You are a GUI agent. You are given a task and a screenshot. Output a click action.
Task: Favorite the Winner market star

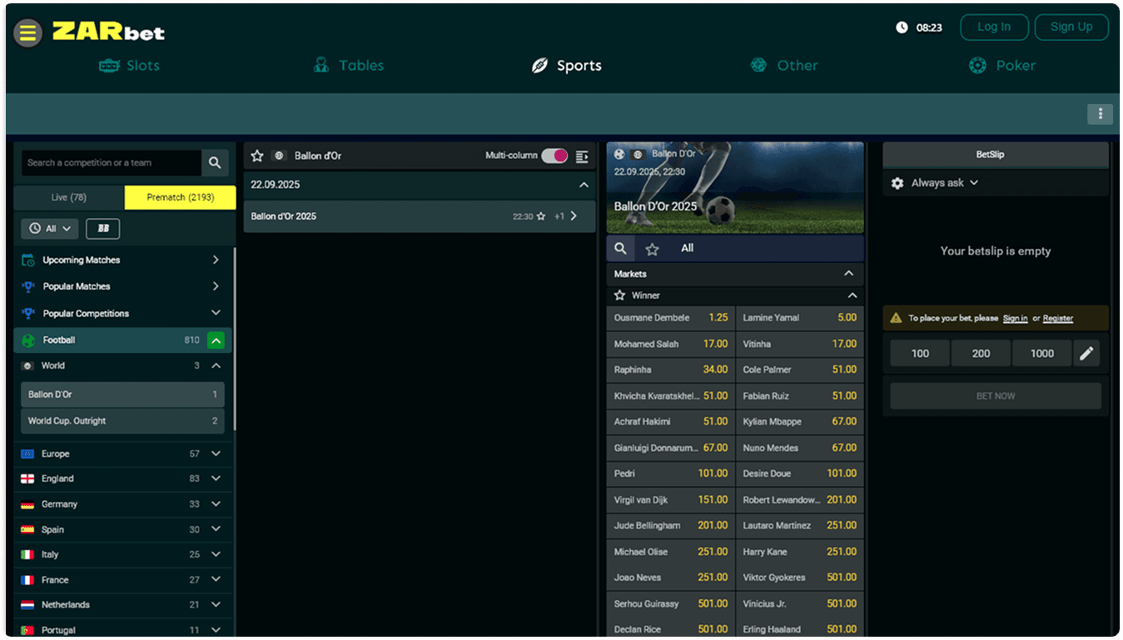click(619, 295)
